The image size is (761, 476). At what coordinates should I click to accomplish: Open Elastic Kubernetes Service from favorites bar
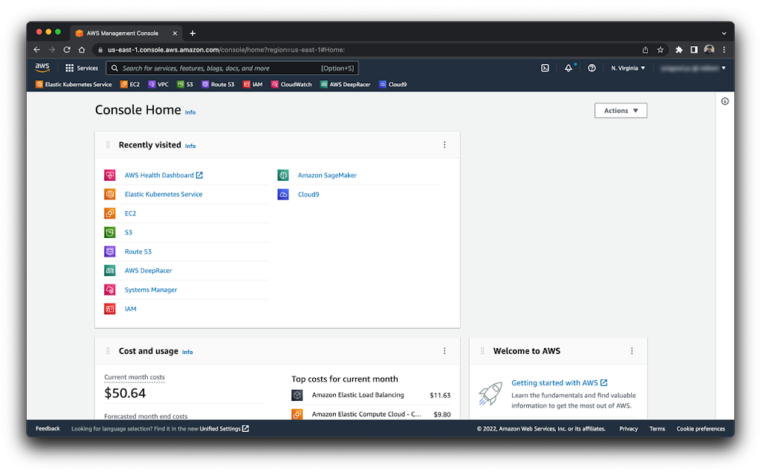click(74, 85)
